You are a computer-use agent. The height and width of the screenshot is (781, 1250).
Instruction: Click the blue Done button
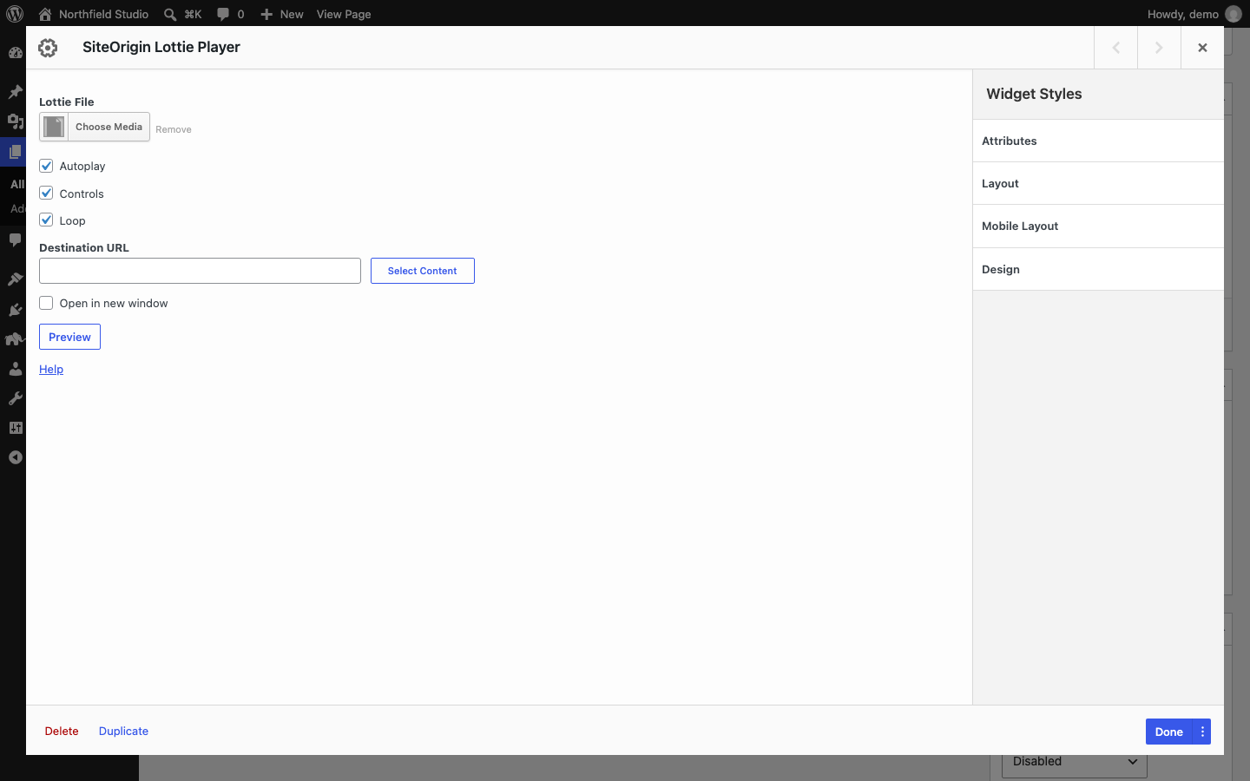[1169, 732]
